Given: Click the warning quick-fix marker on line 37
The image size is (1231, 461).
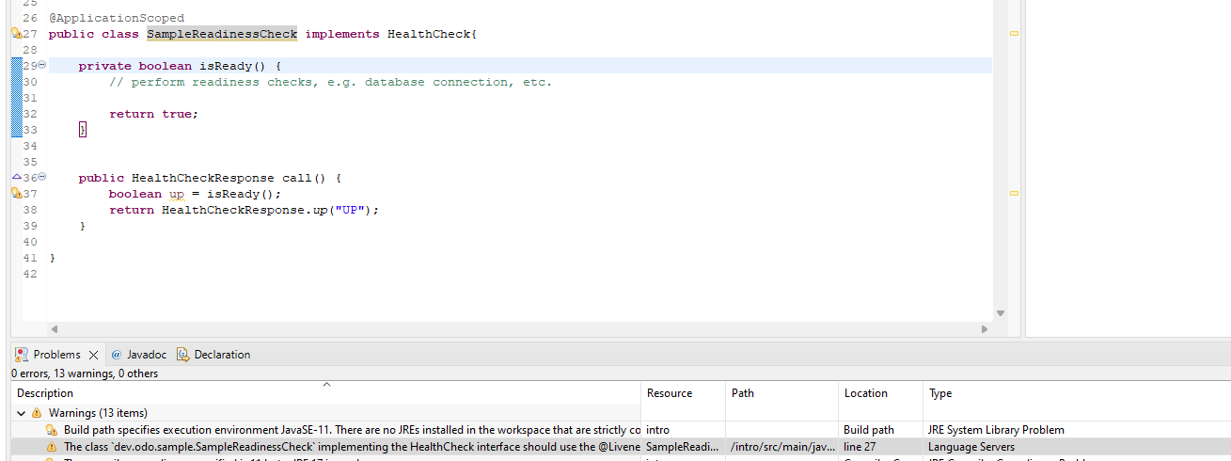Looking at the screenshot, I should click(x=15, y=194).
